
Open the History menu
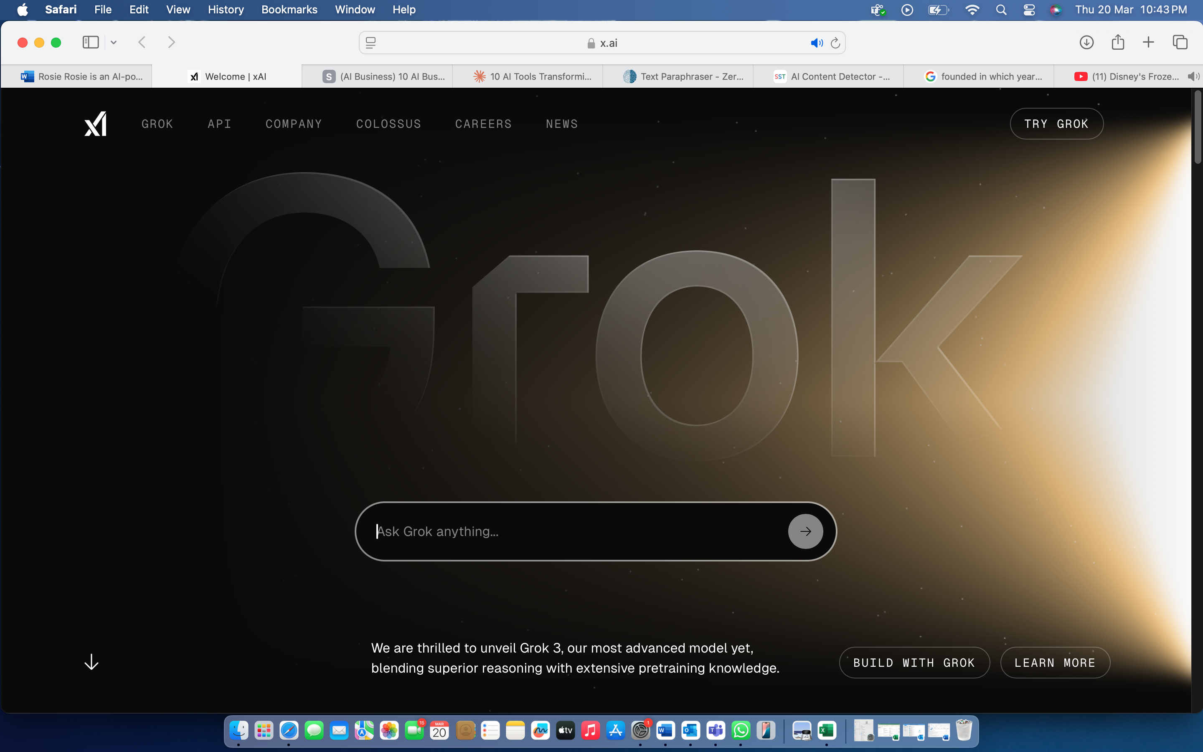226,10
